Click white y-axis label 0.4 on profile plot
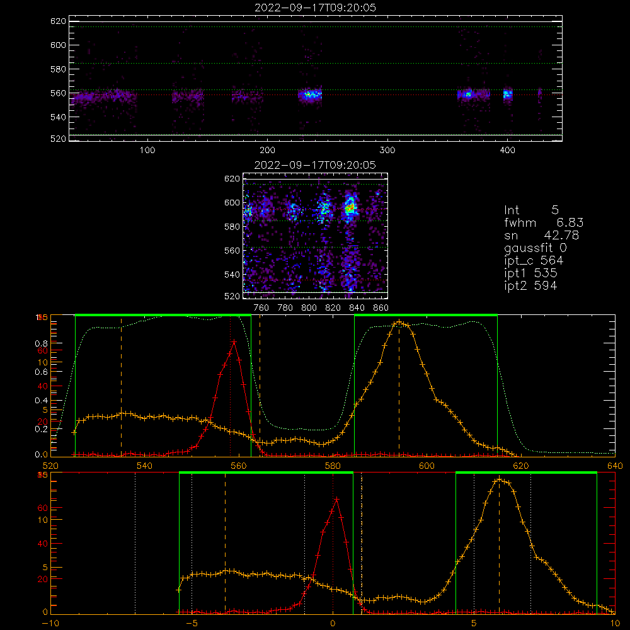The height and width of the screenshot is (630, 630). pos(42,401)
